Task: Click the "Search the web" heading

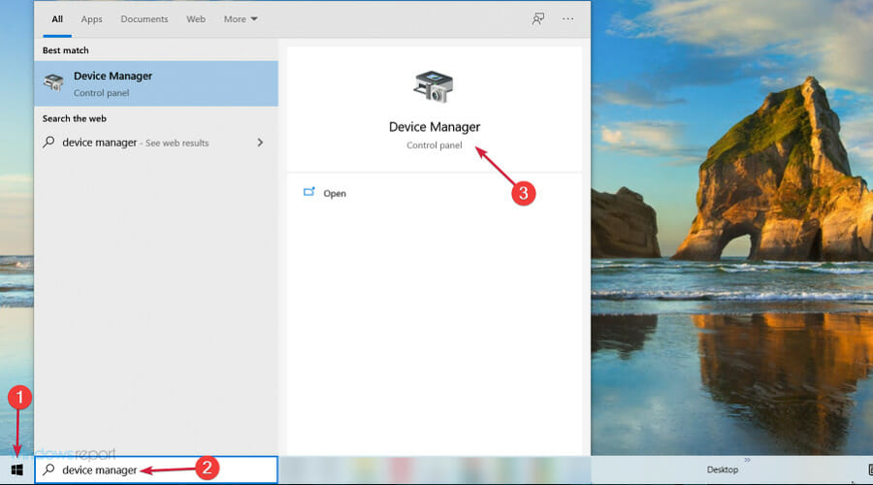Action: 74,118
